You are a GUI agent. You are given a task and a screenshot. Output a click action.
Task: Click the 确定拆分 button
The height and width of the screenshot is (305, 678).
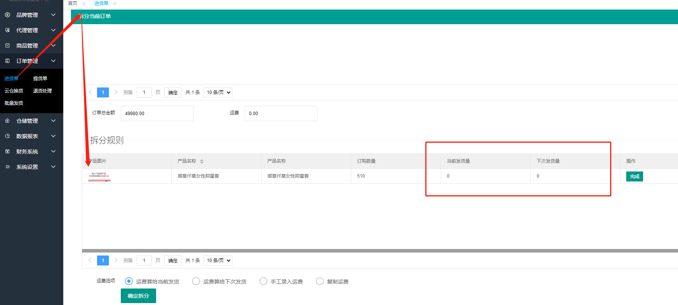138,296
